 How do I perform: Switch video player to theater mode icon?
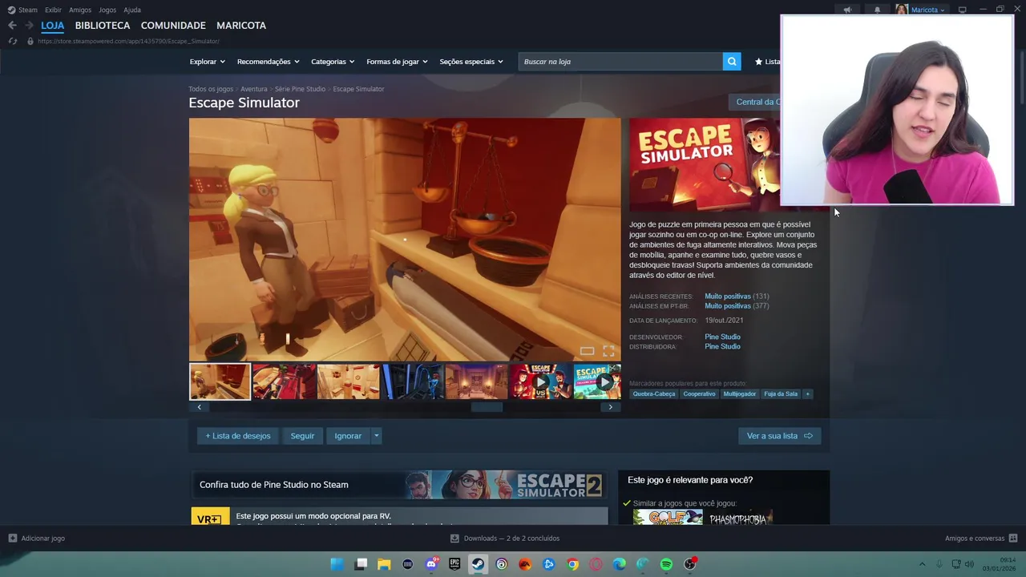[587, 351]
